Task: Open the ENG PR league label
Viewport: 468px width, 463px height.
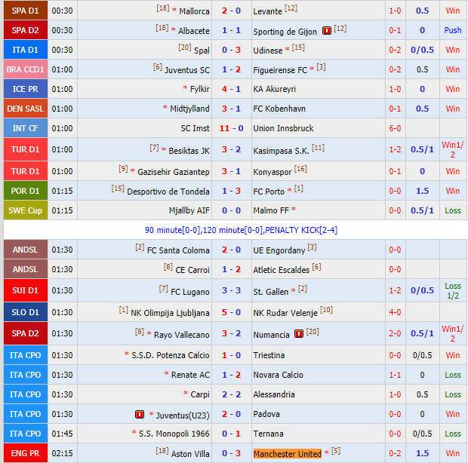Action: [x=26, y=453]
